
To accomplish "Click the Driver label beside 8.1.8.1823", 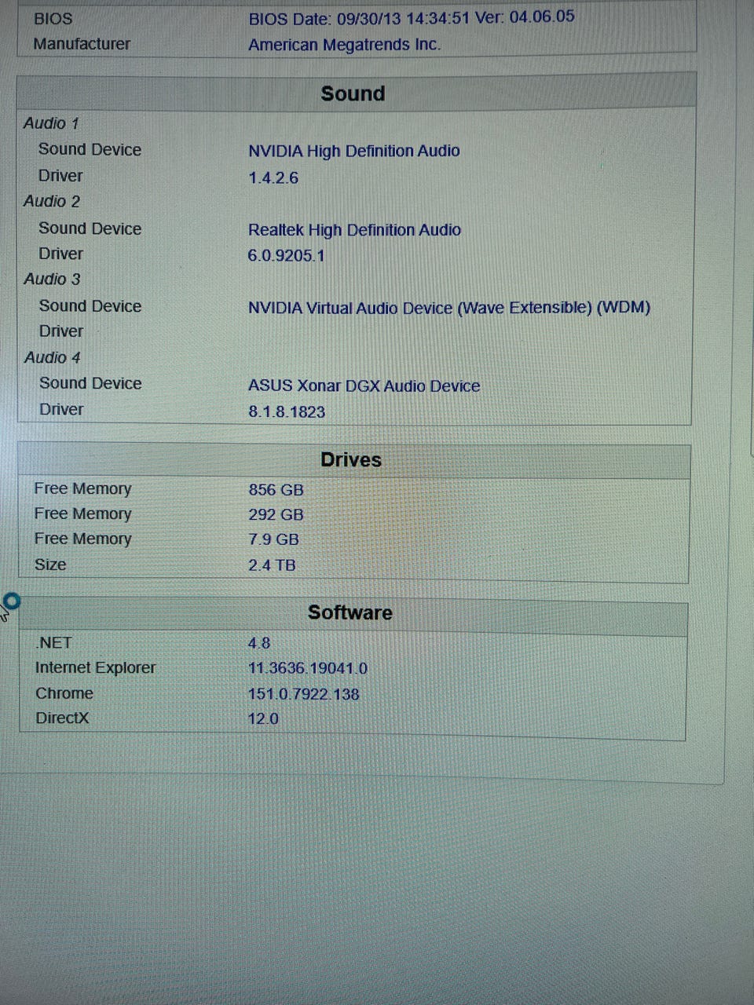I will pyautogui.click(x=61, y=409).
